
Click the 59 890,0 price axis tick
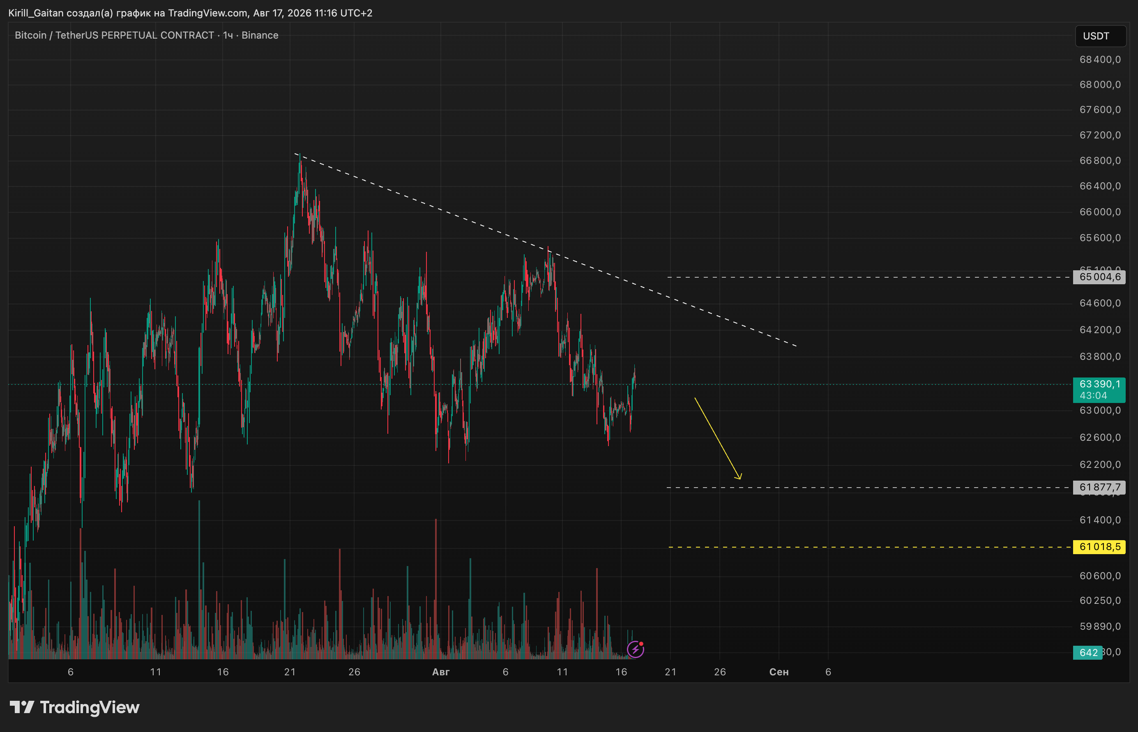[x=1100, y=626]
